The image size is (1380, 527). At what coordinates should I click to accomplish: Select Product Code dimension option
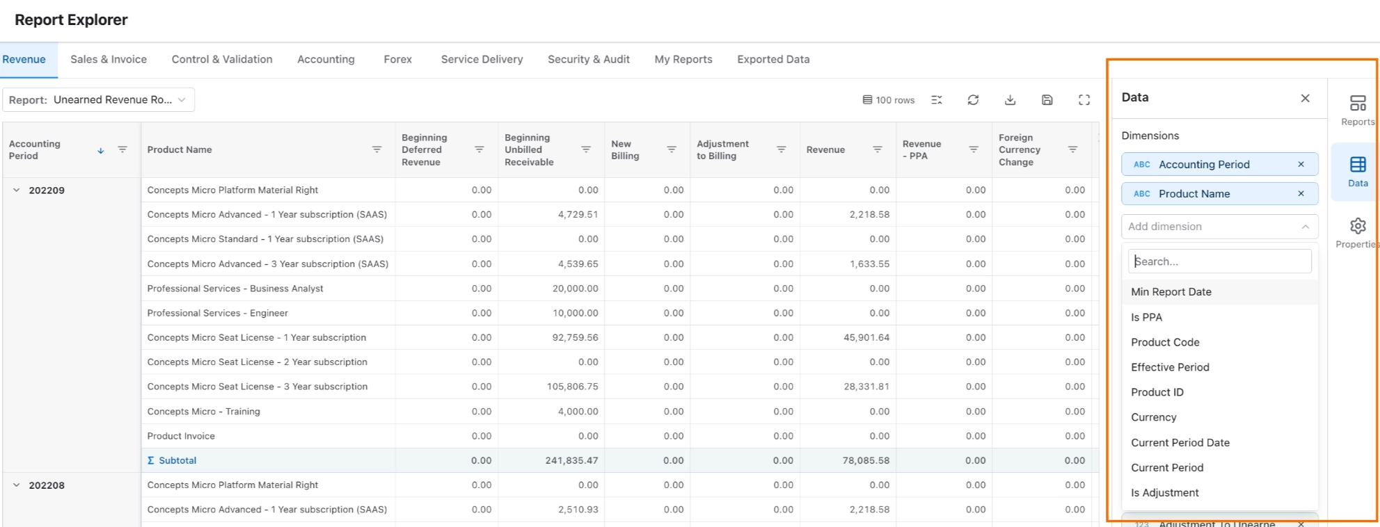[1219, 342]
